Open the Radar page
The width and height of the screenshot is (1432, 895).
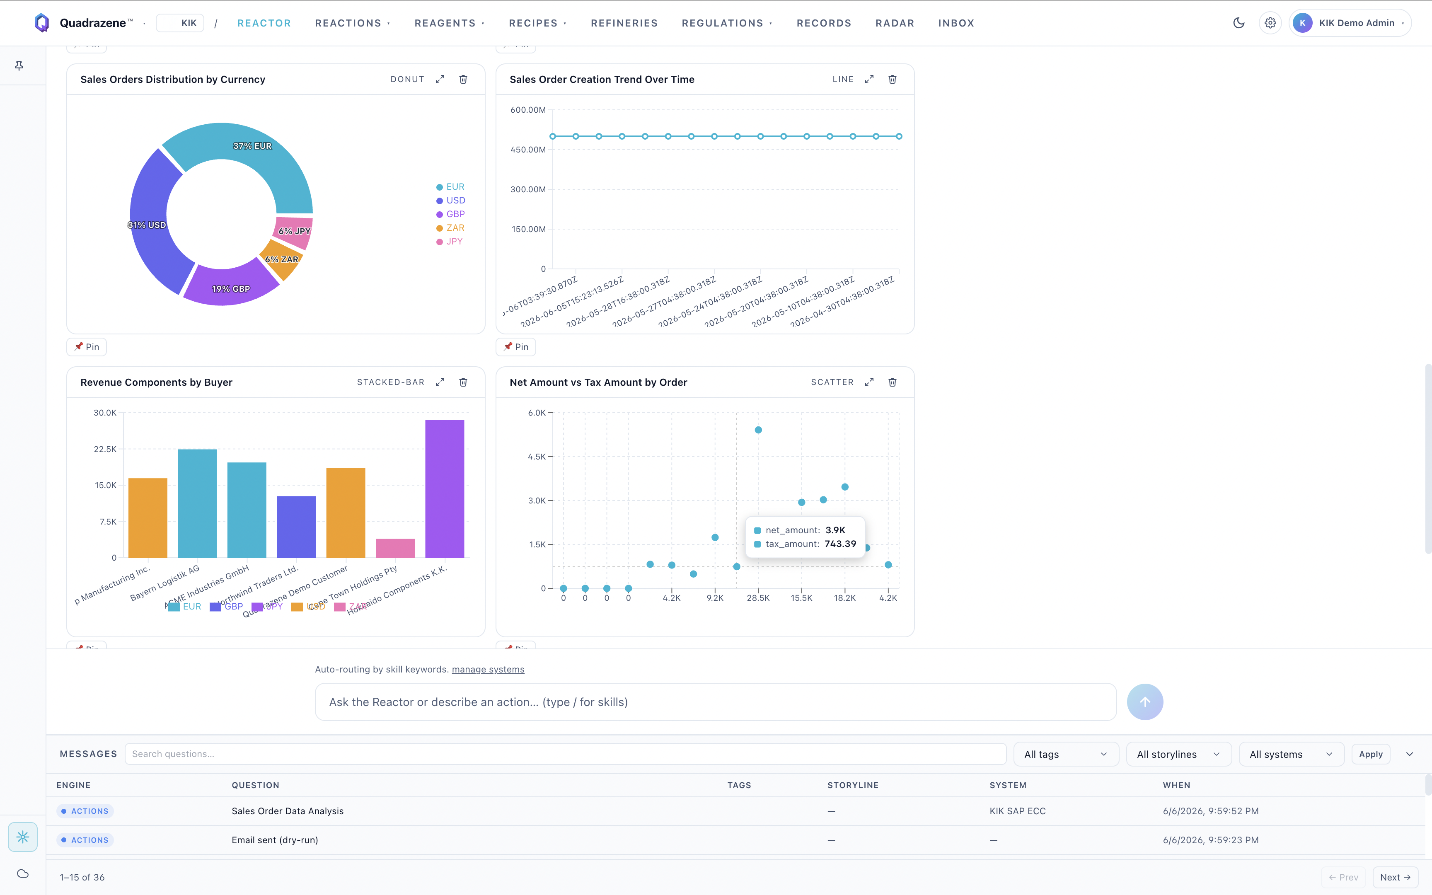click(x=895, y=23)
